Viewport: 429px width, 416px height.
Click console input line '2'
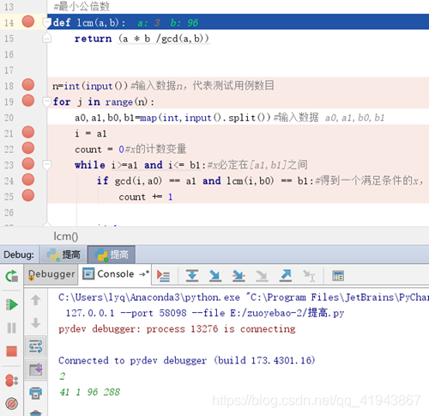click(x=63, y=376)
